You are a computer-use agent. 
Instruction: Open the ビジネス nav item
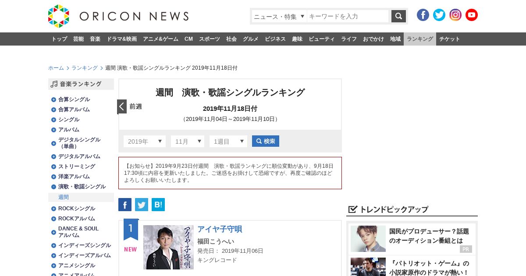275,39
